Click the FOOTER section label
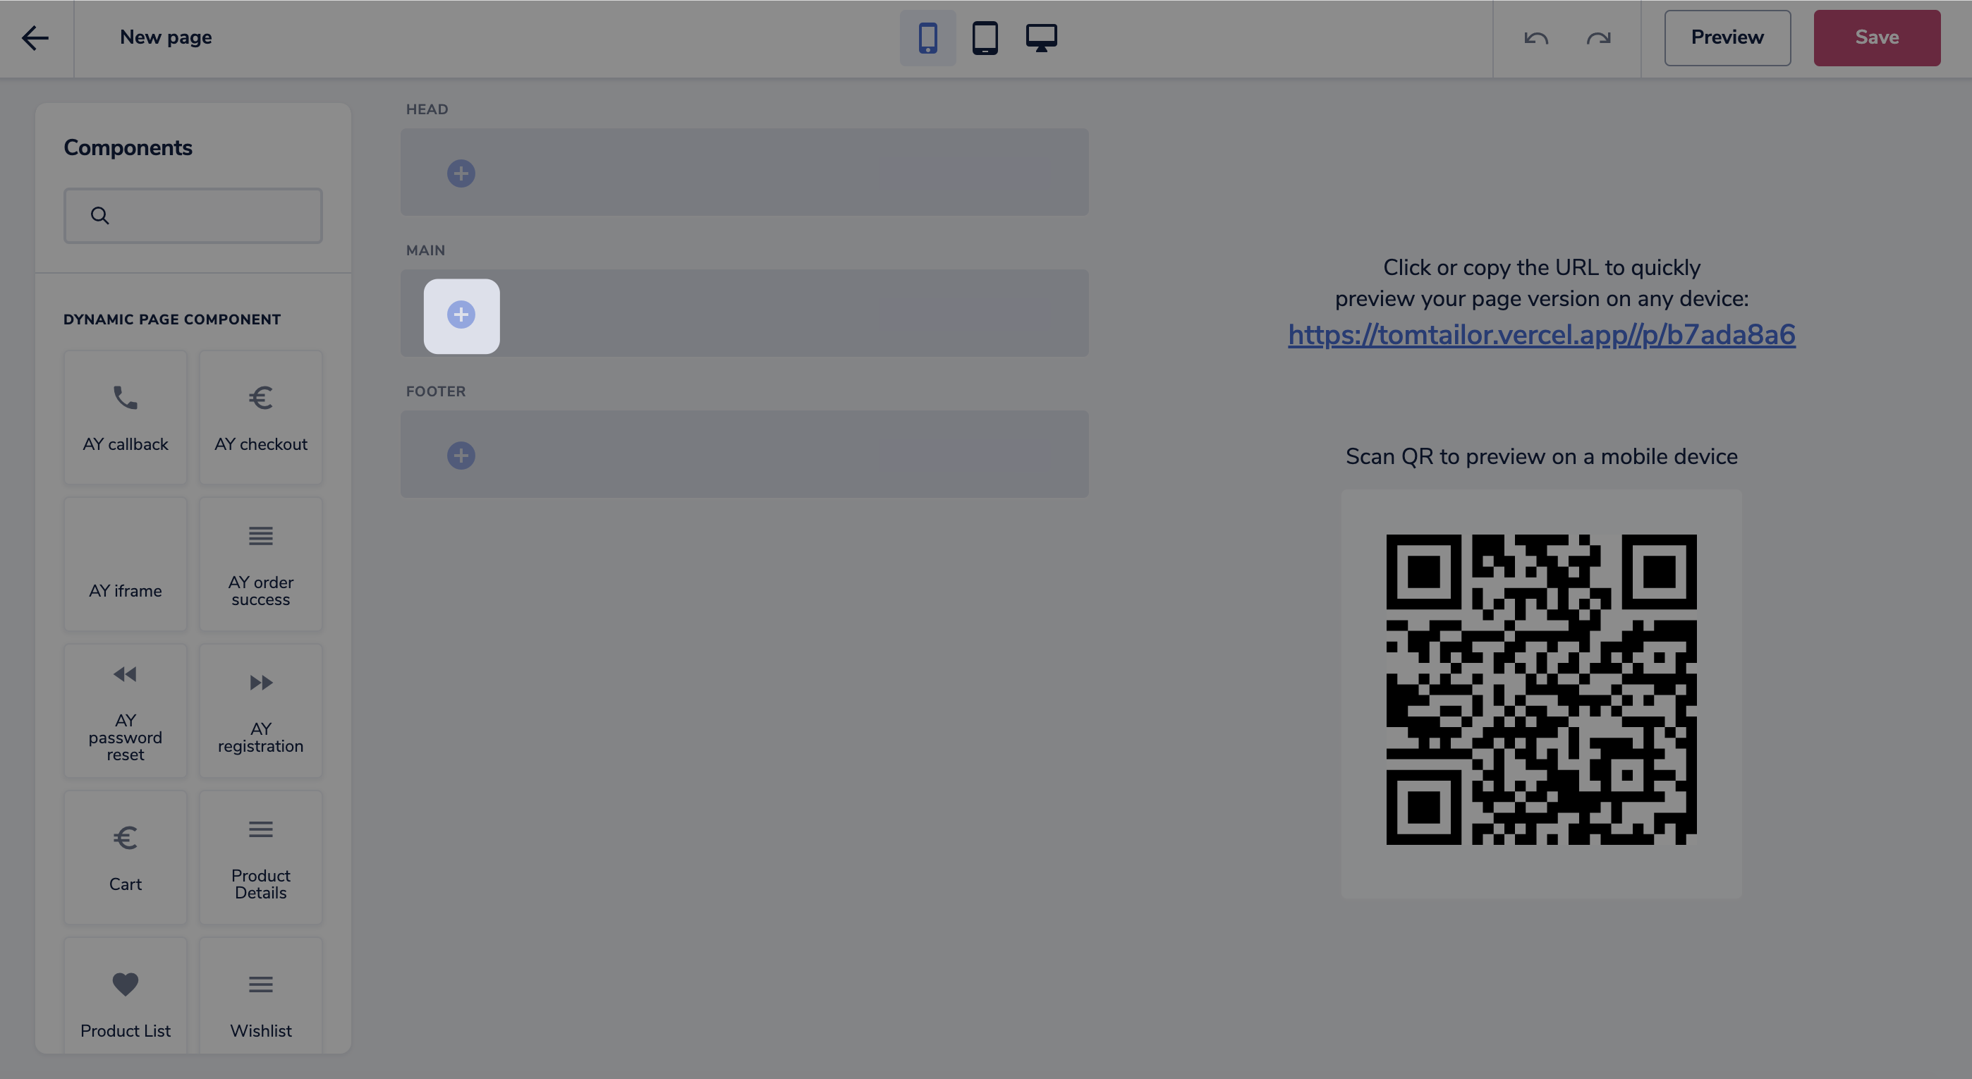 (x=436, y=391)
